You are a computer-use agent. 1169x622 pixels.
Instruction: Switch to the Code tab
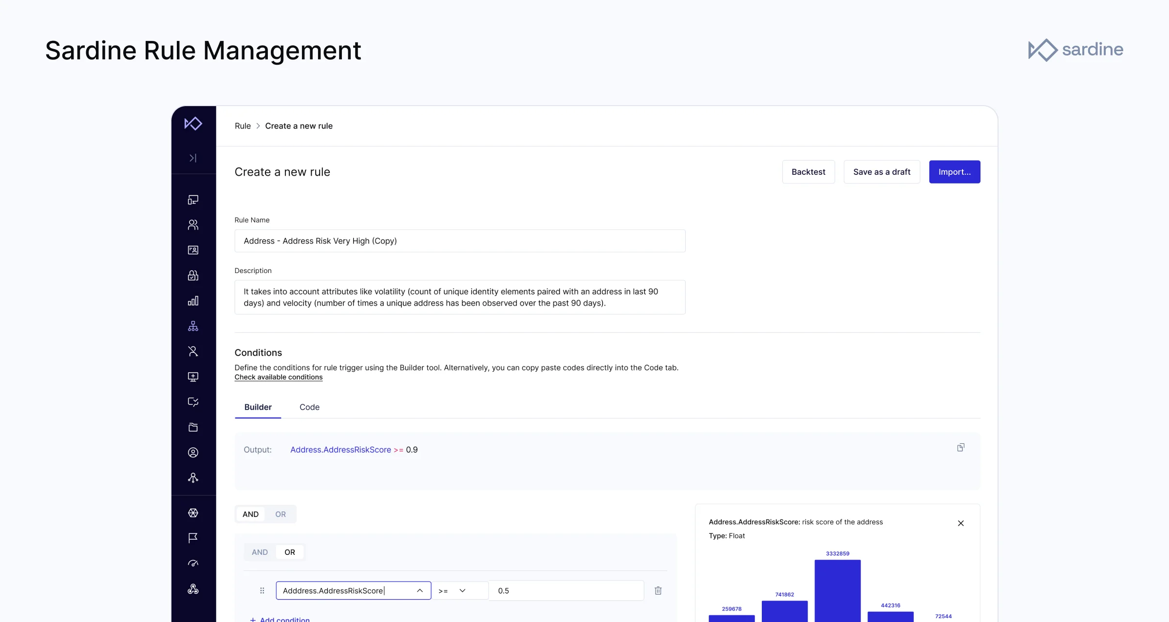[x=309, y=407]
